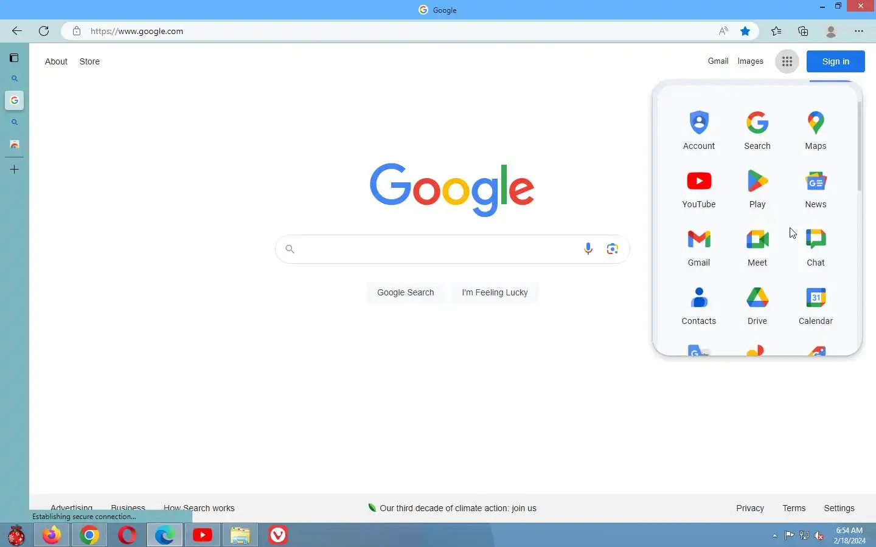Image resolution: width=876 pixels, height=547 pixels.
Task: Open the file explorer taskbar icon
Action: point(240,535)
